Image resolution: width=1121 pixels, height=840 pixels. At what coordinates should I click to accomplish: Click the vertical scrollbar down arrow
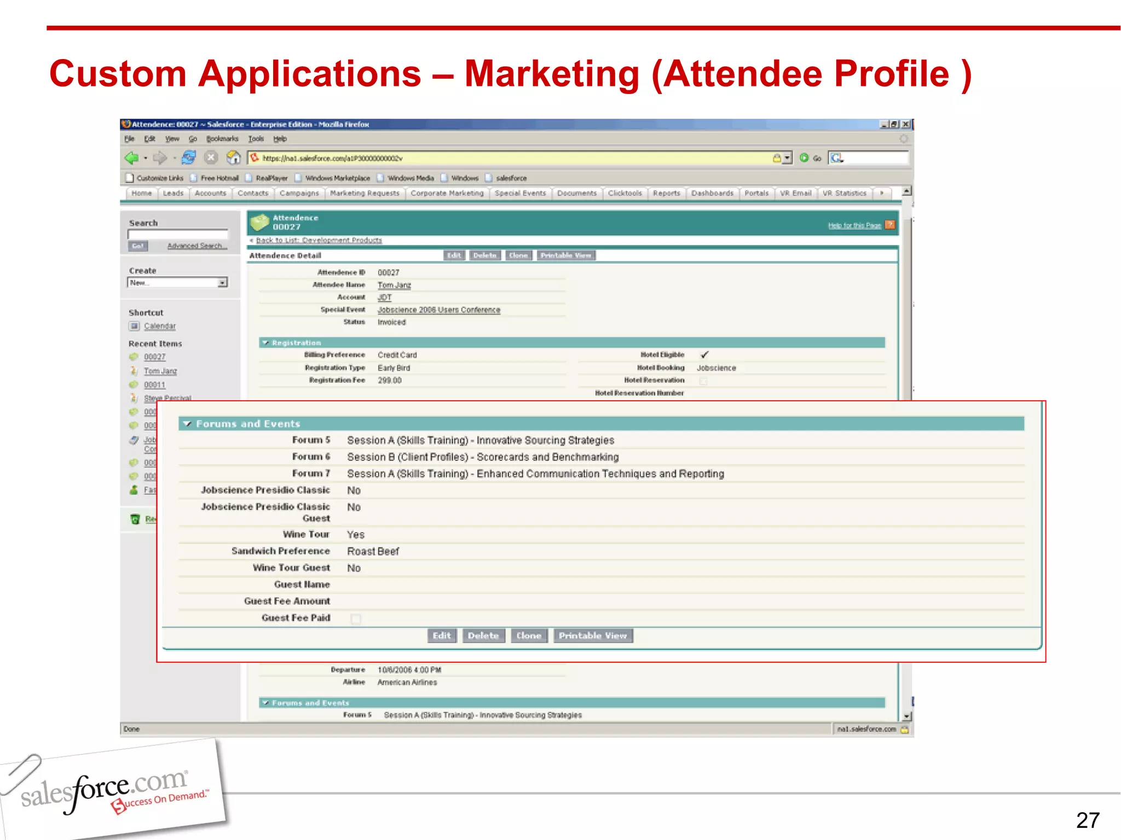[906, 716]
